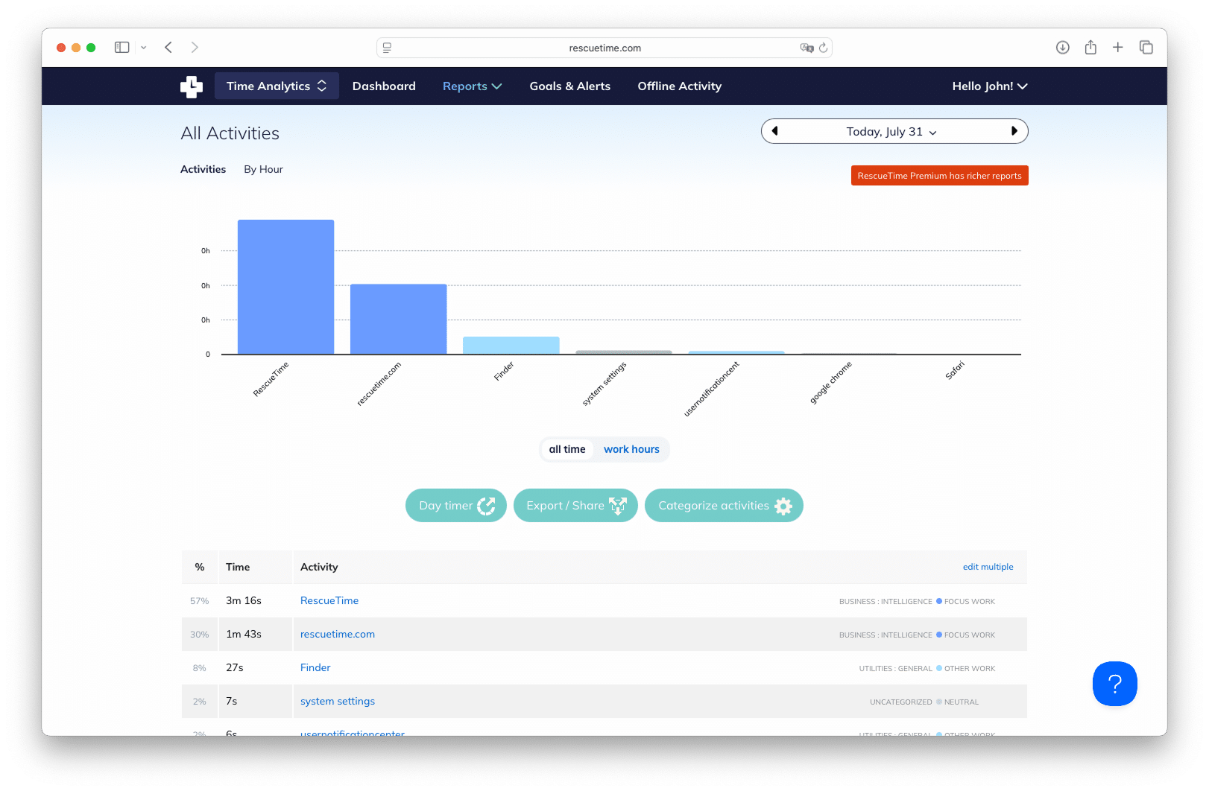Click the 27s time value

pyautogui.click(x=235, y=667)
